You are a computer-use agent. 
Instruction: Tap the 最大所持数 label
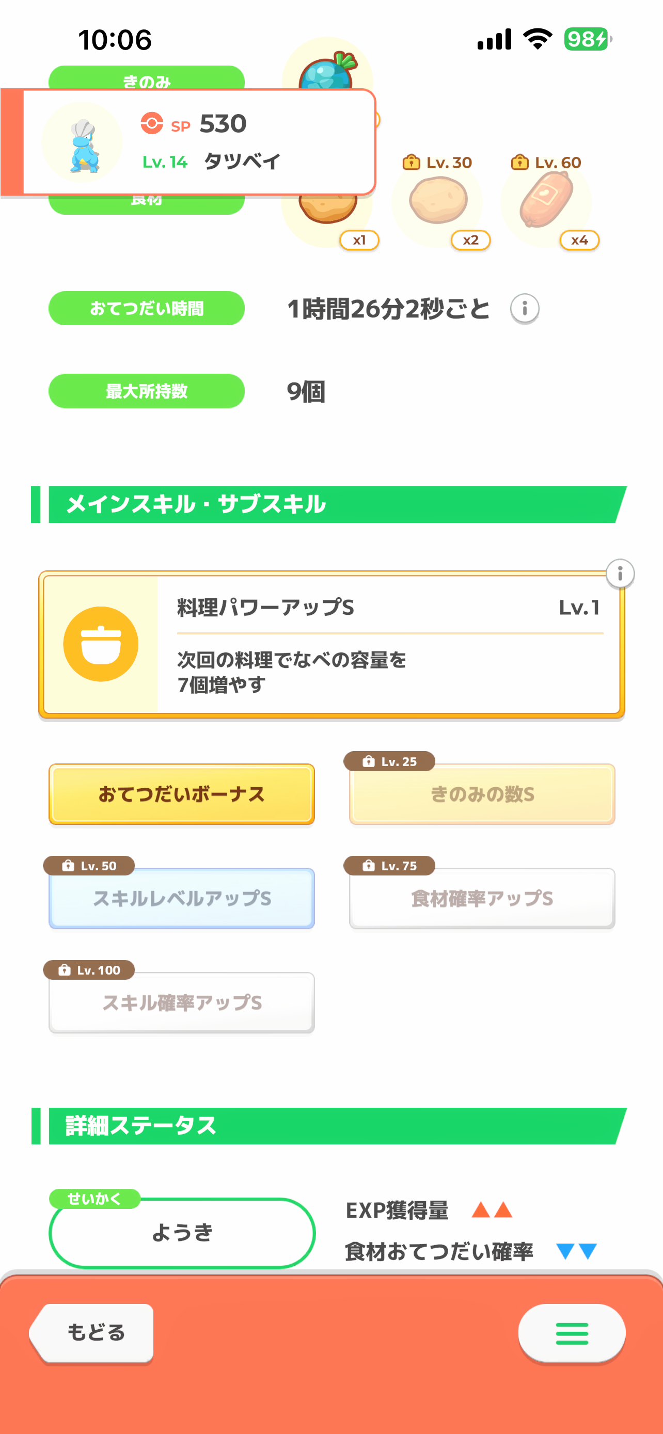(x=147, y=391)
